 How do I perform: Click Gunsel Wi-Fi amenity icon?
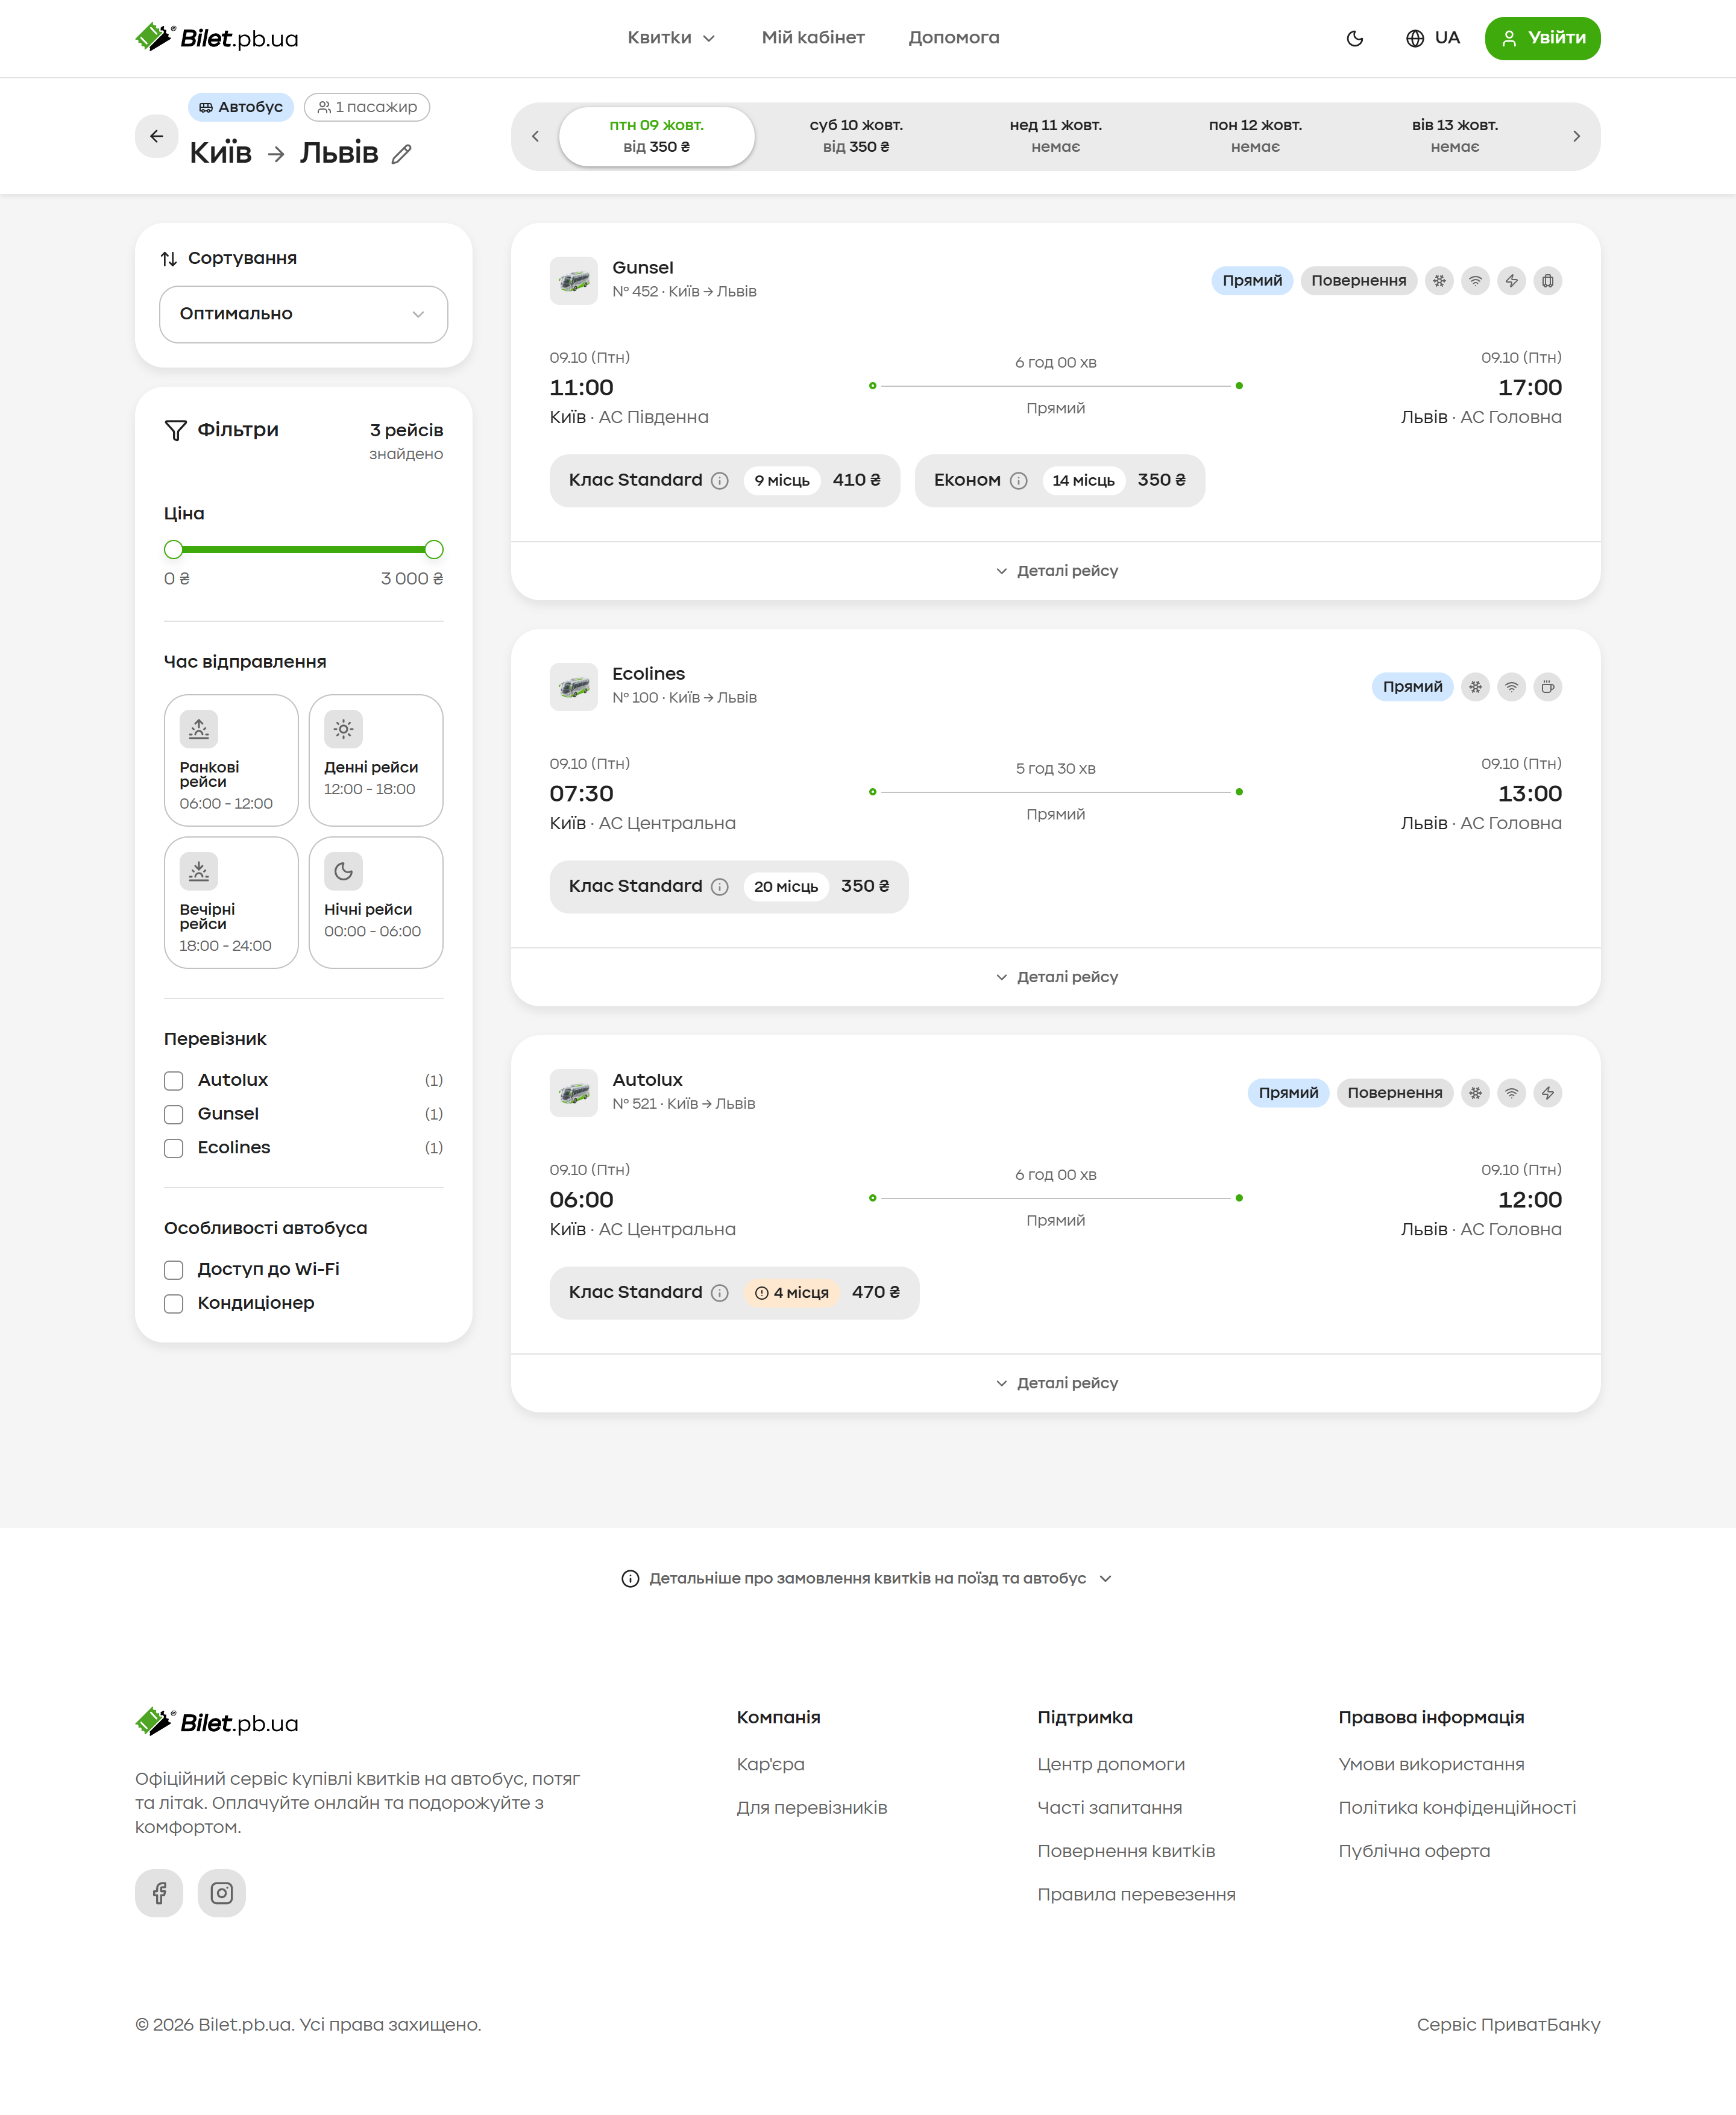point(1475,281)
